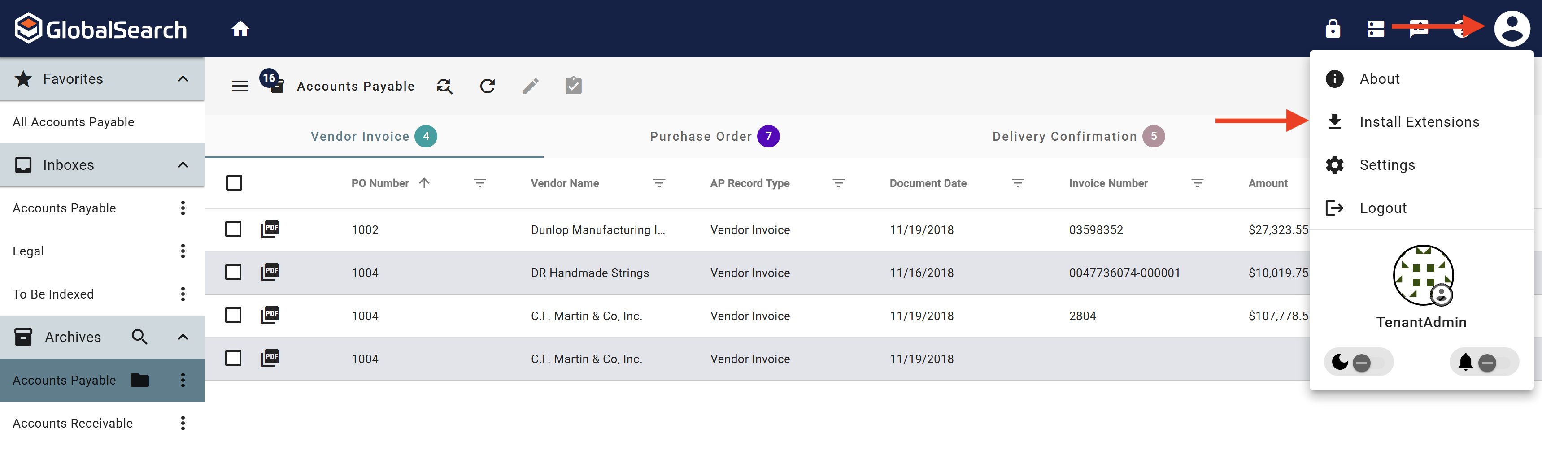Click Logout in the user menu

1382,208
